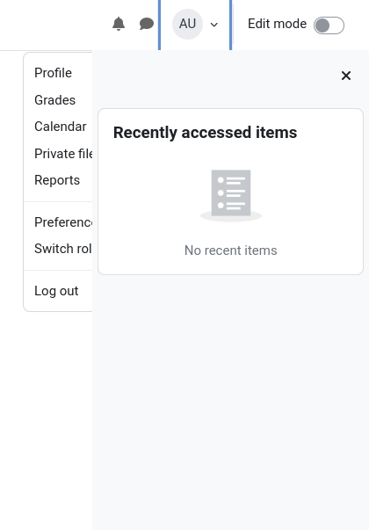Close the block drawer with X
Screen dimensions: 369x530
click(346, 76)
